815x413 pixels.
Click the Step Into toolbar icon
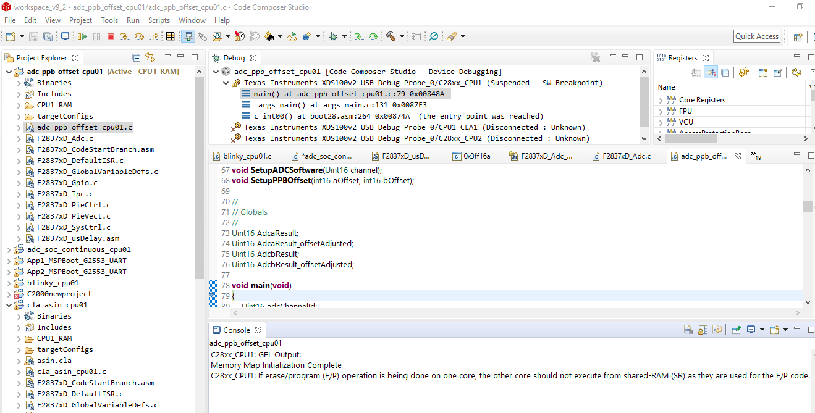point(124,36)
